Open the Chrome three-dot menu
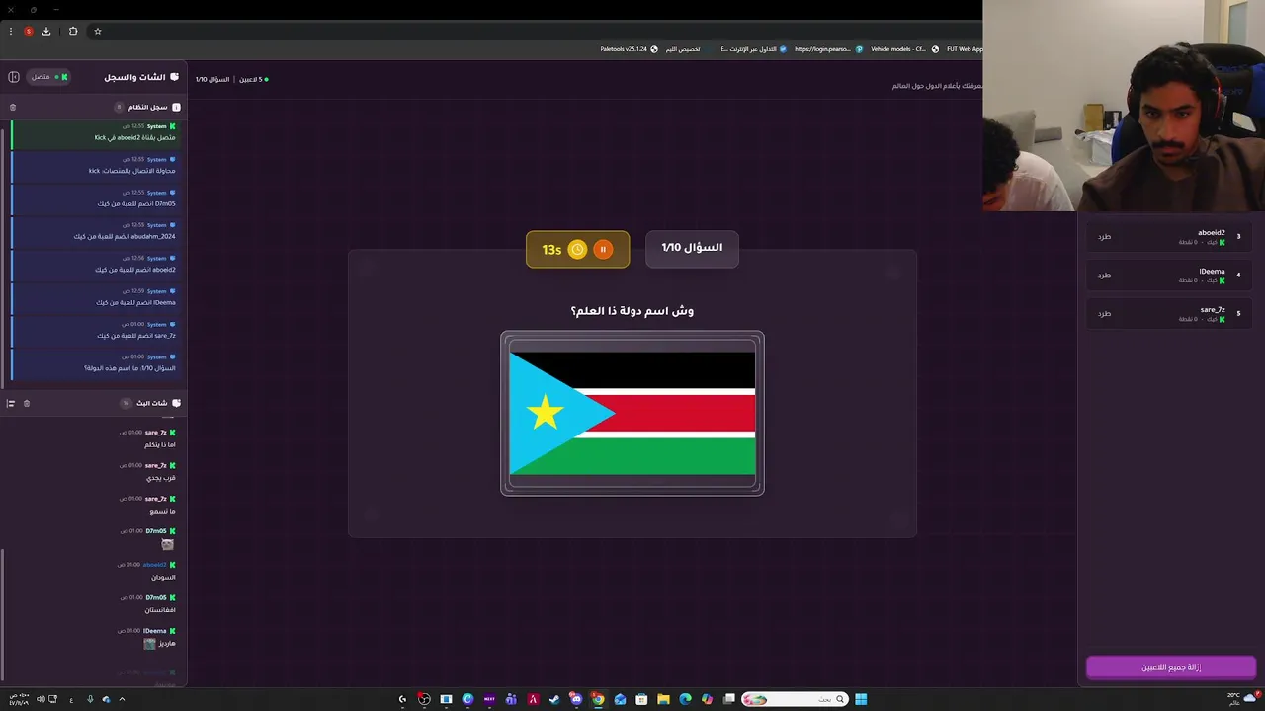This screenshot has height=711, width=1265. point(11,32)
